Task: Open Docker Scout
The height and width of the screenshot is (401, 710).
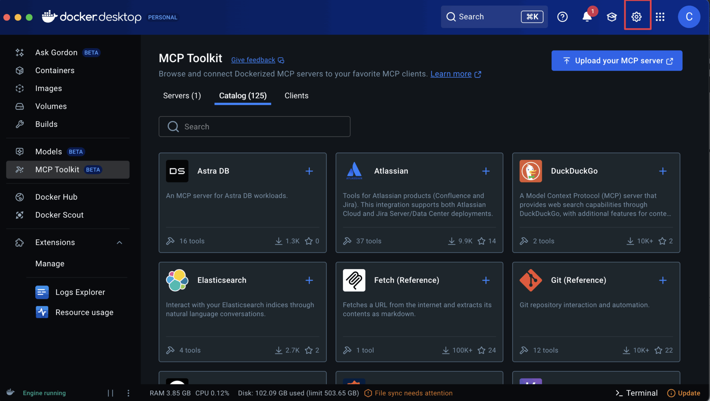Action: point(59,215)
